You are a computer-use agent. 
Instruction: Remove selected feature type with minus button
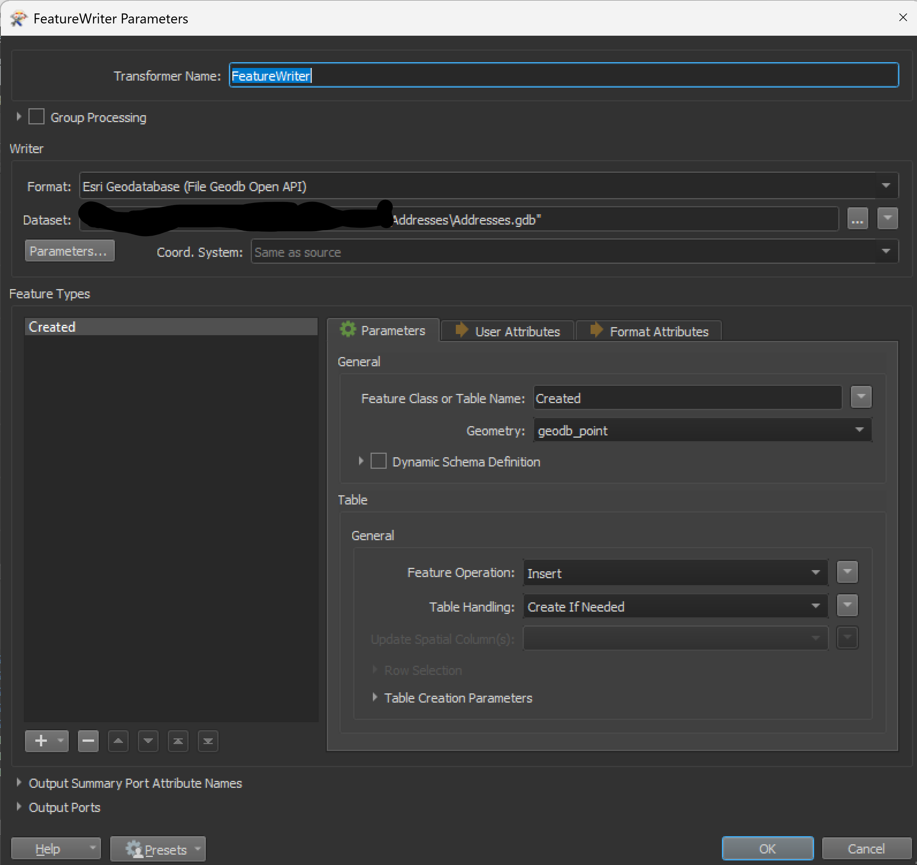(88, 741)
